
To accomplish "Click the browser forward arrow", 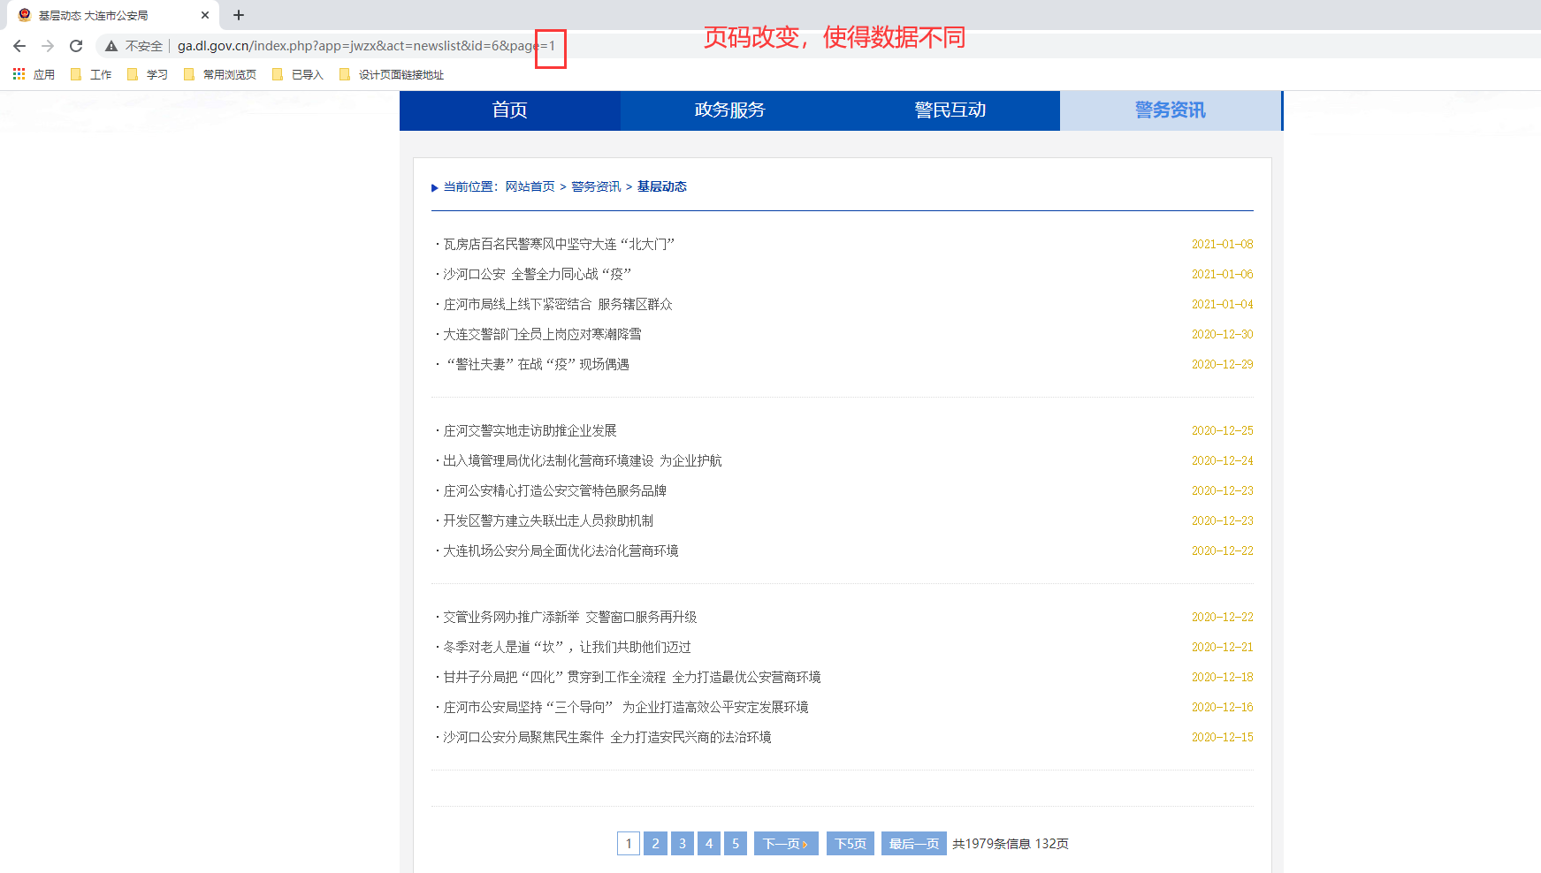I will (x=48, y=46).
